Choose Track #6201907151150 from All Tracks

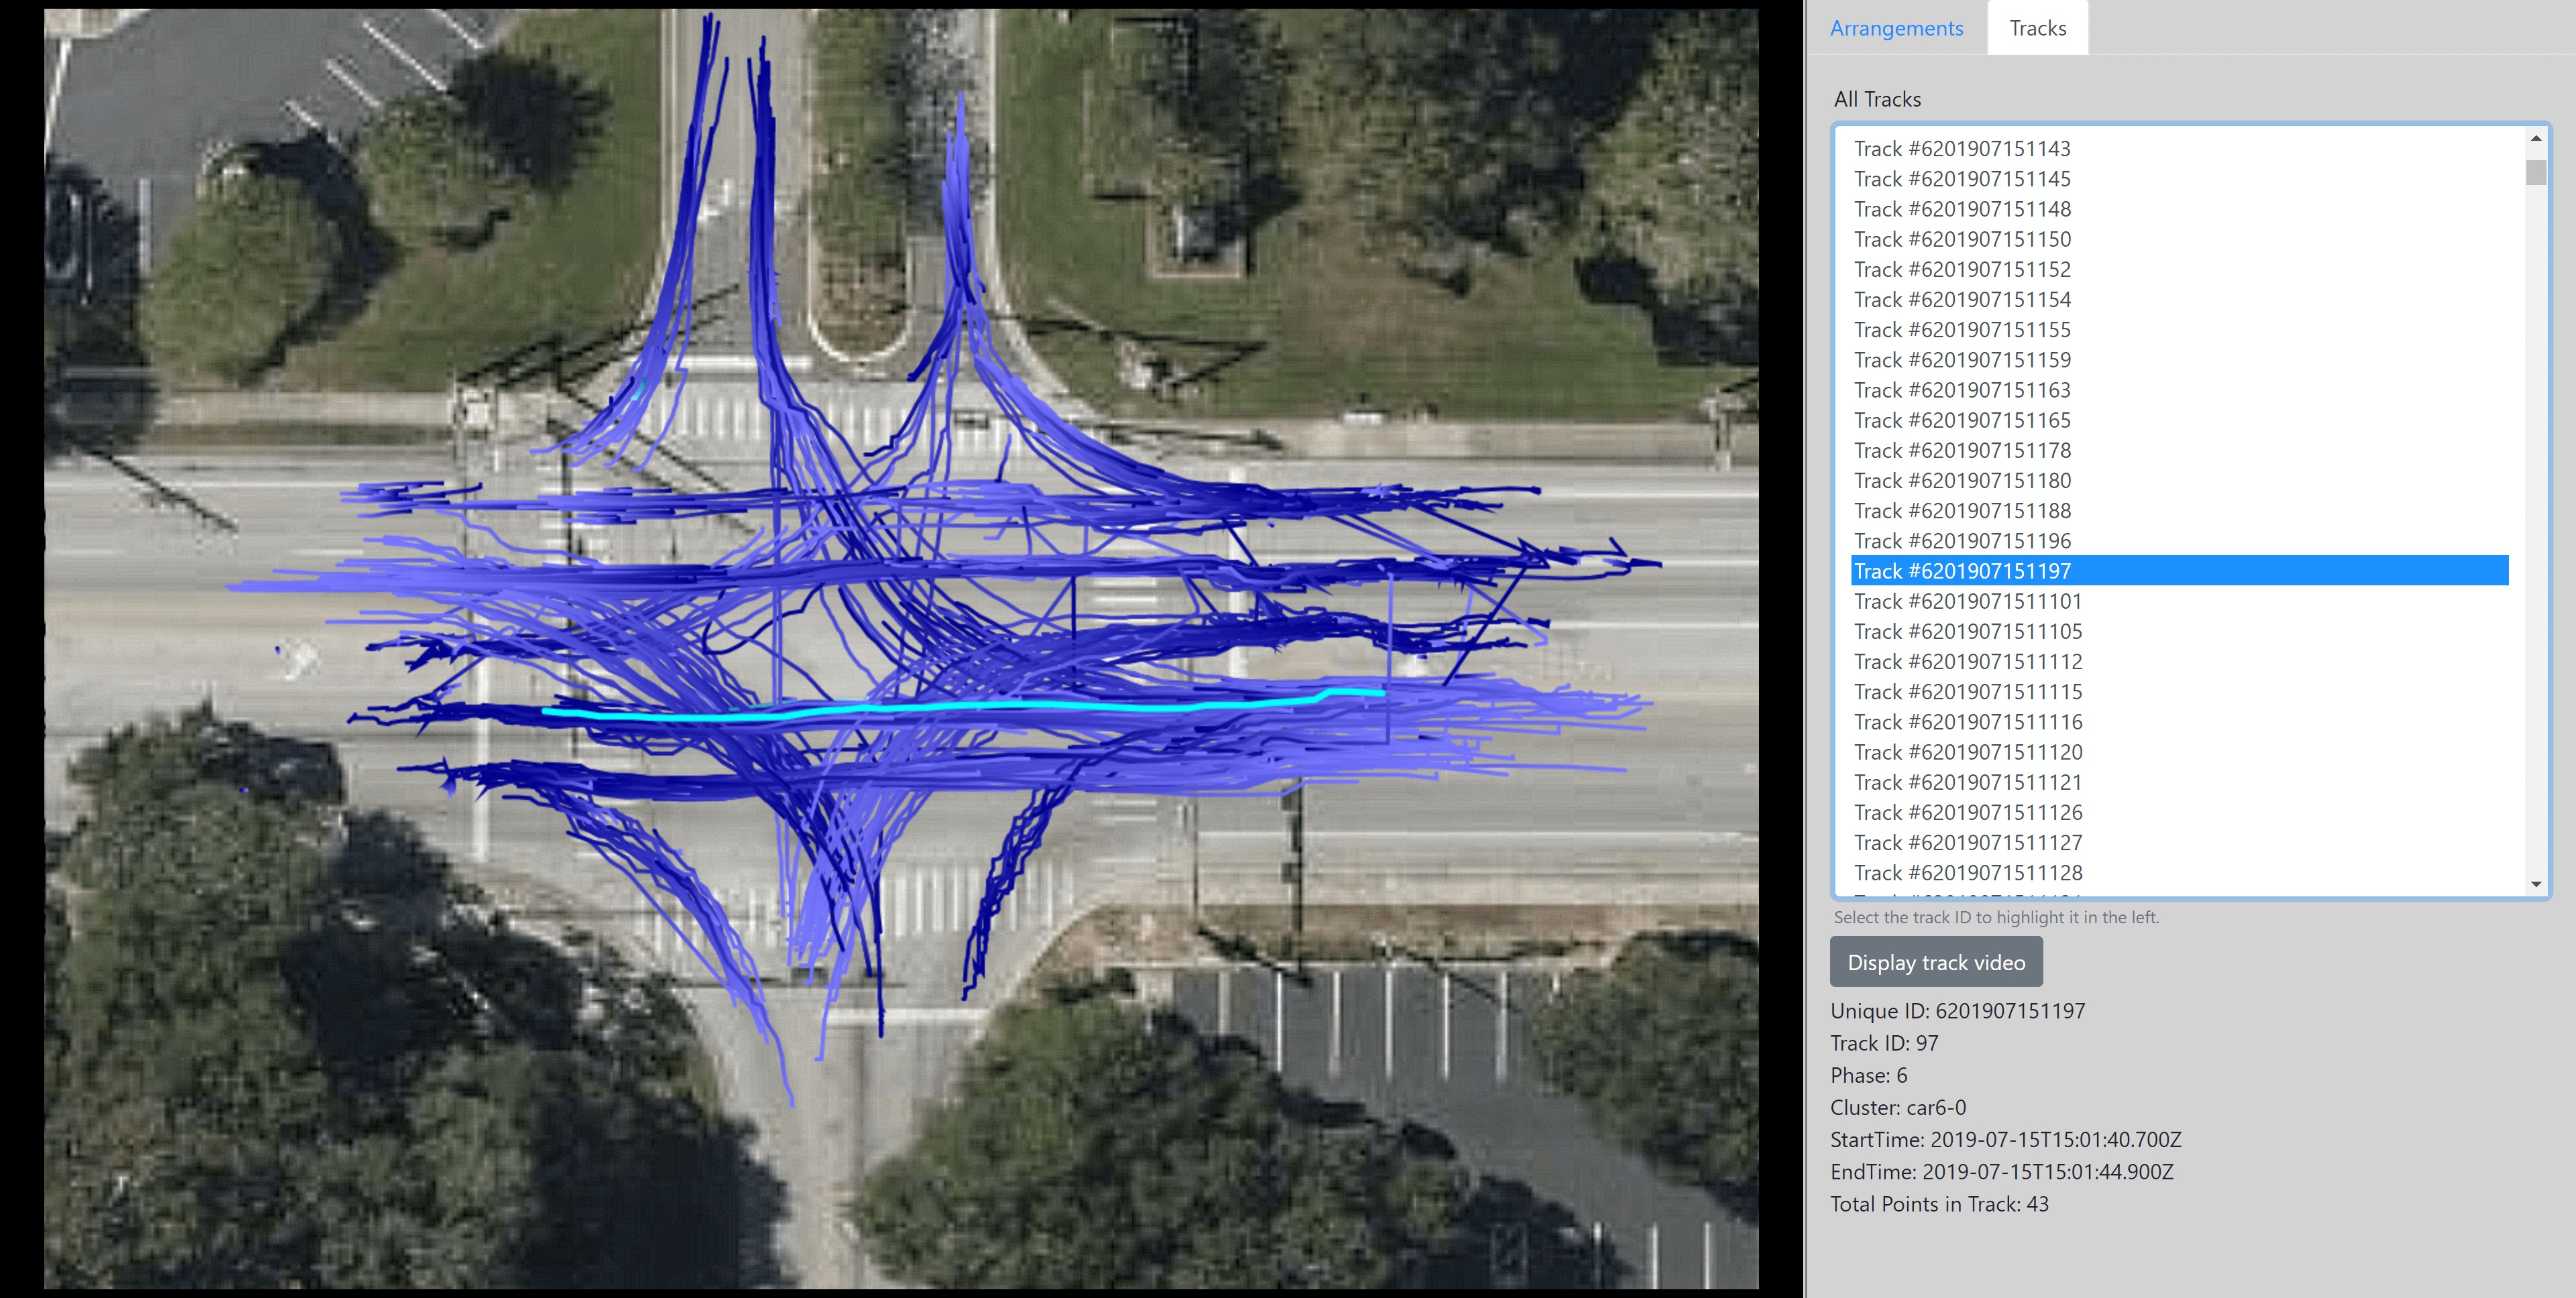click(1961, 240)
